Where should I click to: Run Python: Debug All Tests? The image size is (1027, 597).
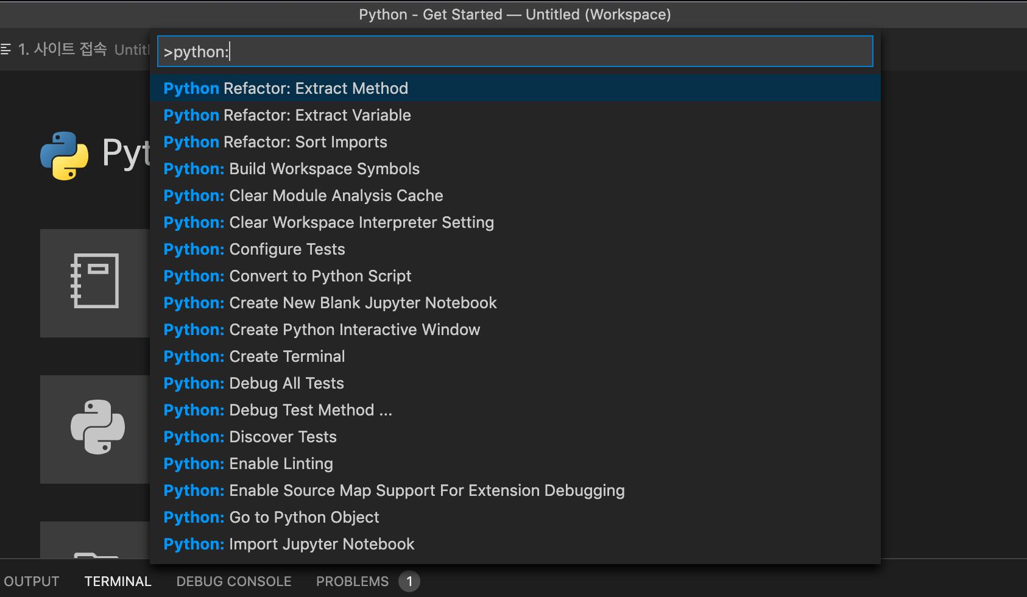515,383
